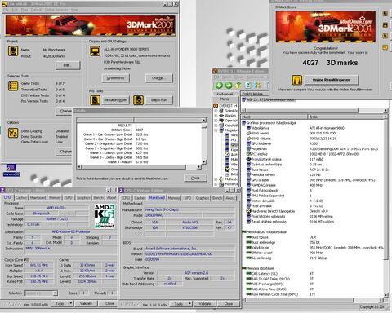This screenshot has height=313, width=392.
Task: Click the ResultBrowser button under Pro Tools
Action: coord(115,100)
